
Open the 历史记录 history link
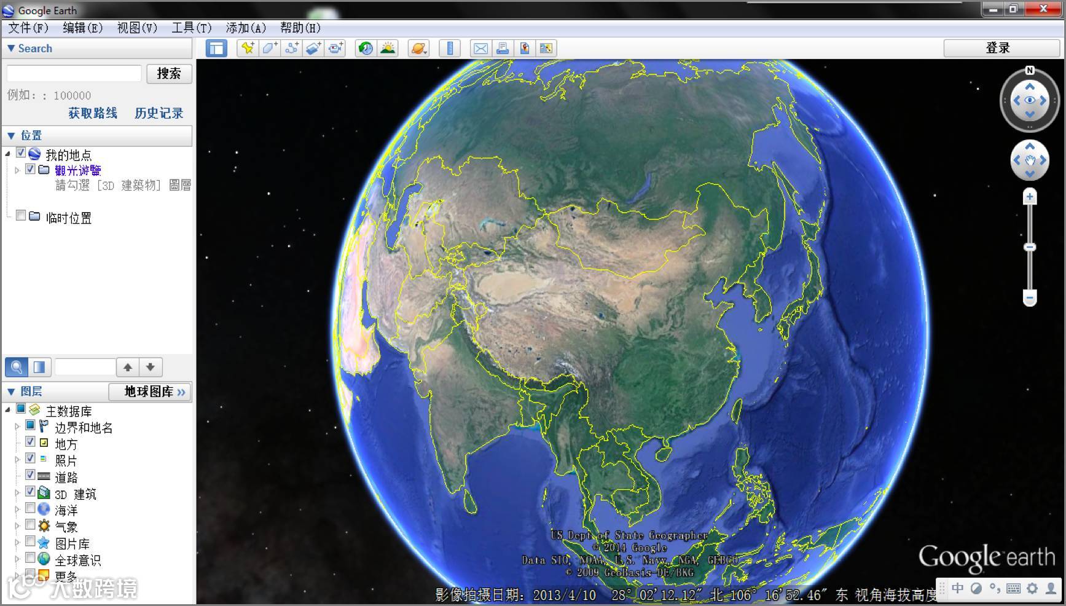159,113
